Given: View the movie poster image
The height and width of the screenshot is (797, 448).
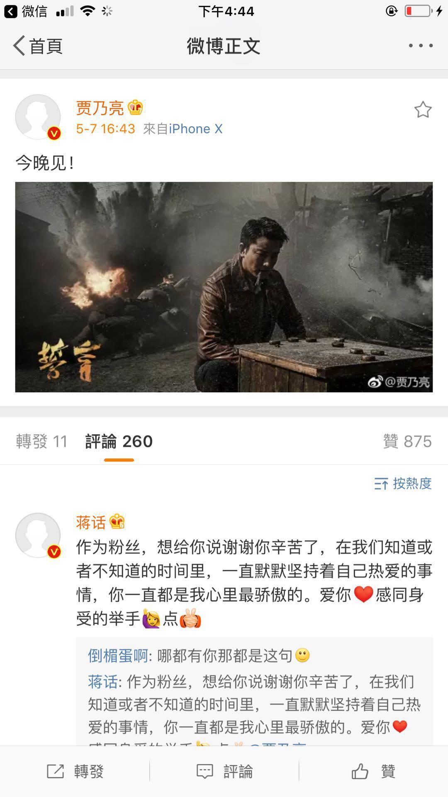Looking at the screenshot, I should 224,287.
